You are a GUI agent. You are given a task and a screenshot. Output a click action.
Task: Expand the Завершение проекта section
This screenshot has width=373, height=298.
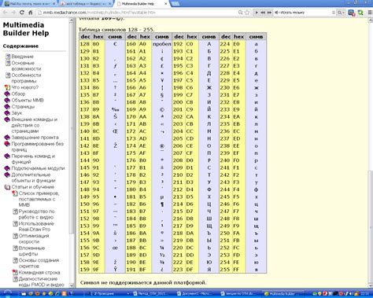[x=7, y=138]
